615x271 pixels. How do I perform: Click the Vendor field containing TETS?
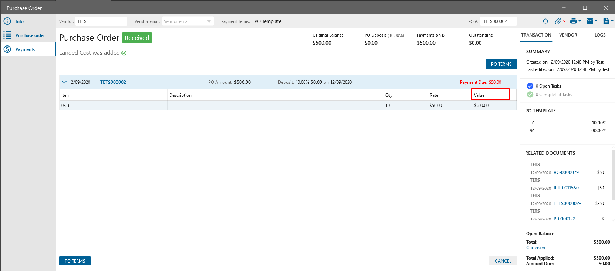[x=101, y=21]
